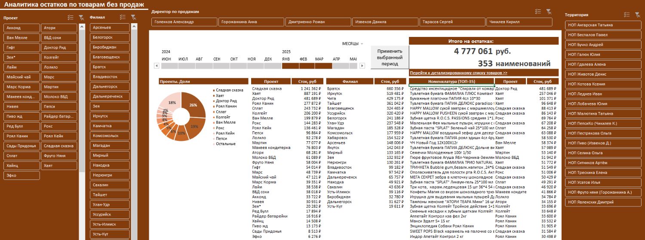Select Эфко in the Проект slicer
The width and height of the screenshot is (645, 240).
(x=21, y=176)
